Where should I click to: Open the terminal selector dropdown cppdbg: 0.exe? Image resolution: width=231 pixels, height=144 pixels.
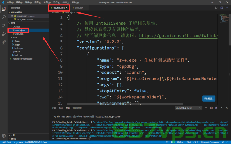pos(188,108)
